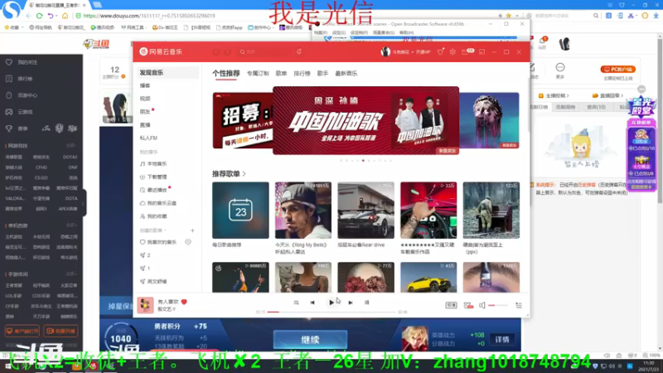Image resolution: width=663 pixels, height=373 pixels.
Task: Open sound quality selector in player bar
Action: point(451,305)
